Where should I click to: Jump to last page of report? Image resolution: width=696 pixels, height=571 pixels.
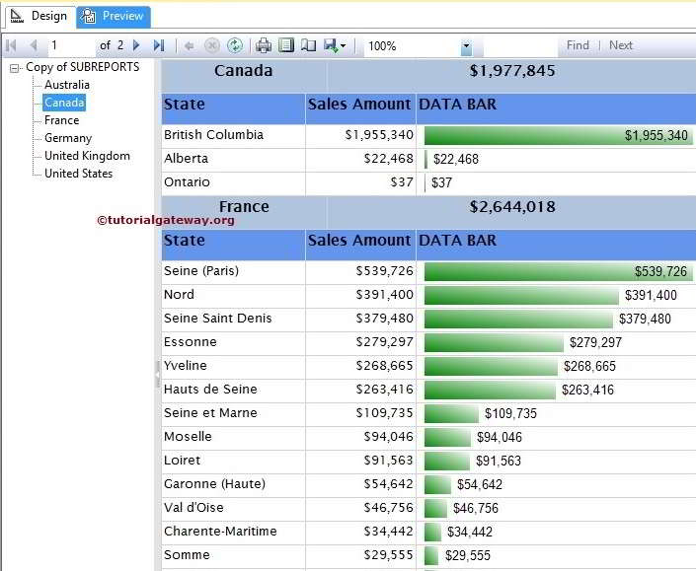(159, 45)
